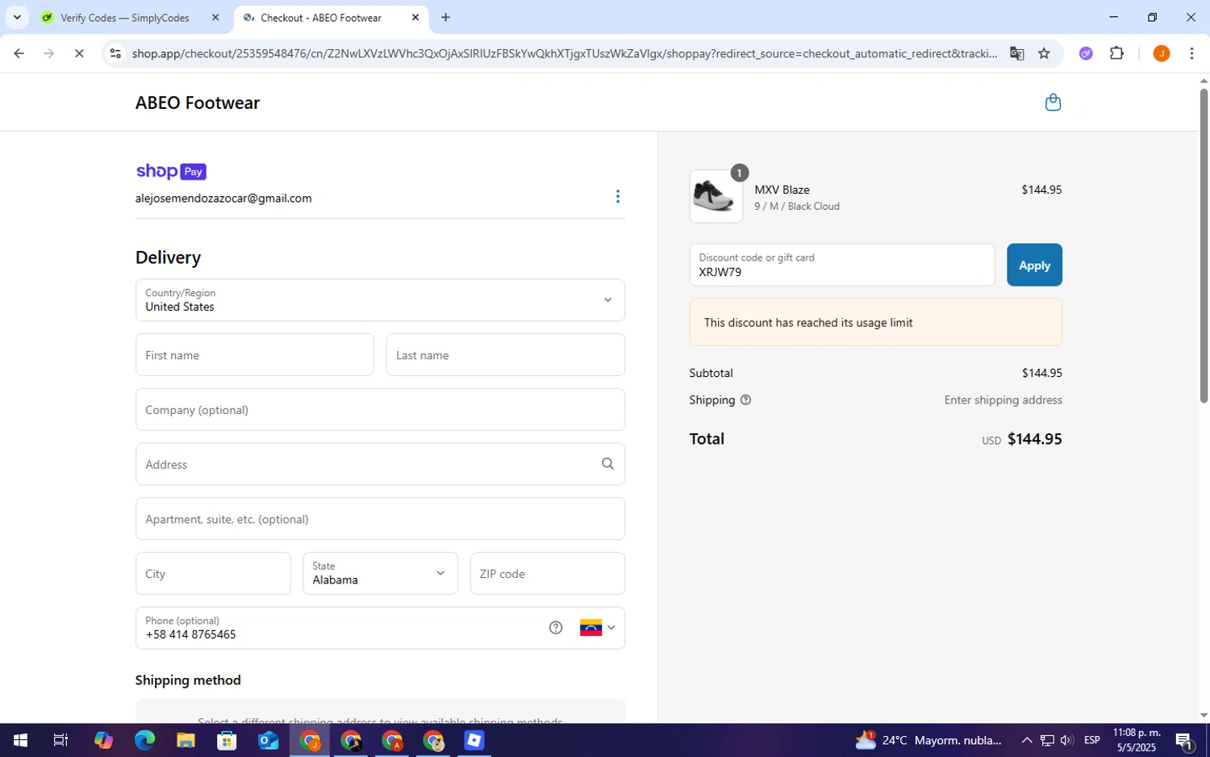Expand the Country/Region dropdown
Viewport: 1210px width, 757px height.
click(380, 300)
